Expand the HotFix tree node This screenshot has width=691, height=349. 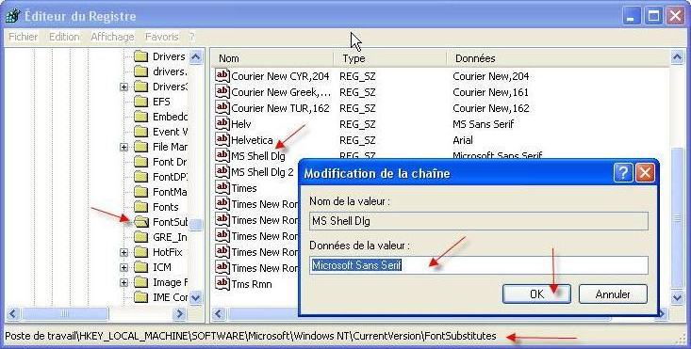tap(123, 253)
